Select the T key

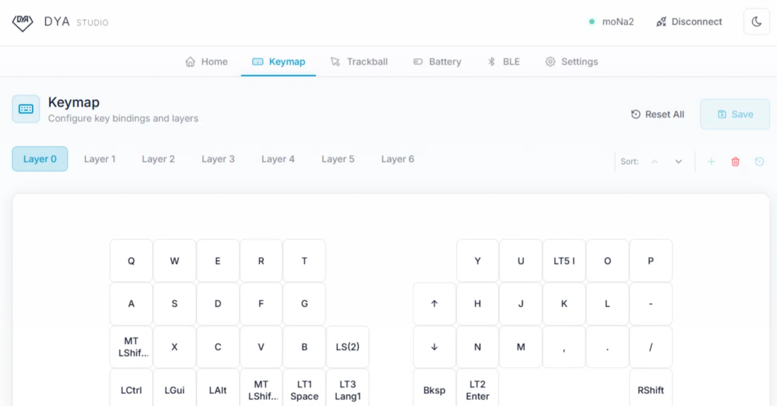[304, 261]
